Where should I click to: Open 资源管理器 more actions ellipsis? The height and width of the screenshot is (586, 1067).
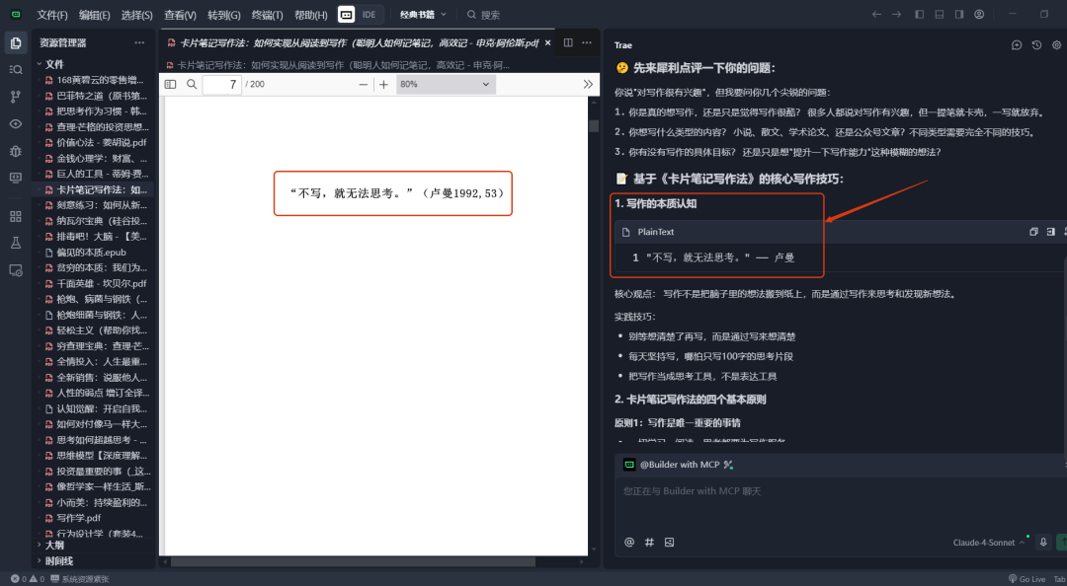[139, 42]
